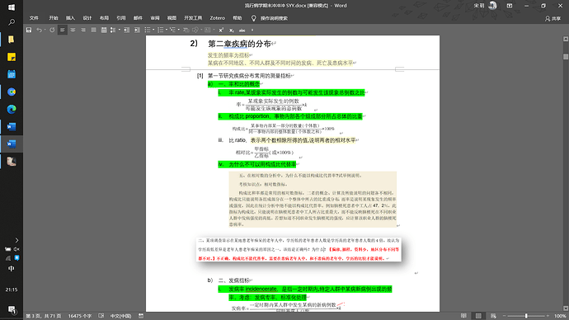Open the 审阅 tab

tap(155, 18)
